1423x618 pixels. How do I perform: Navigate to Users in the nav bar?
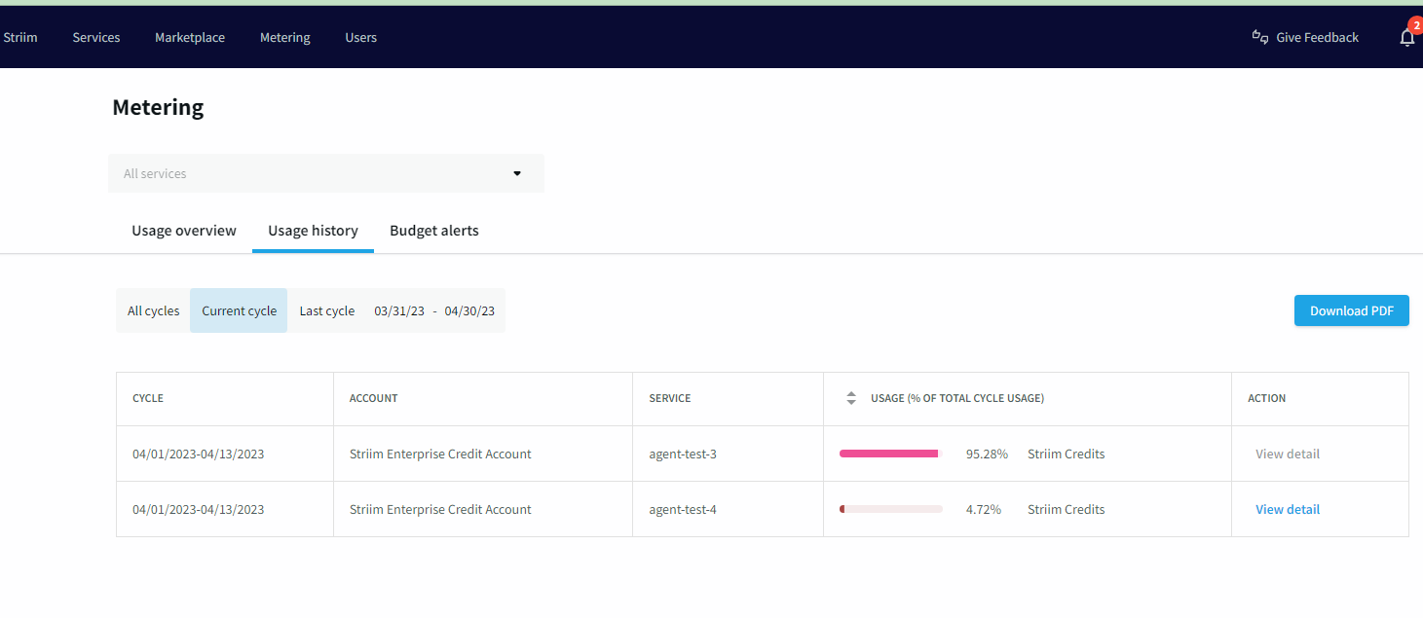(361, 37)
